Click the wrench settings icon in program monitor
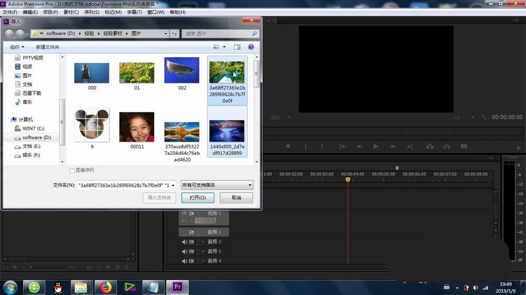The image size is (526, 295). click(x=484, y=117)
